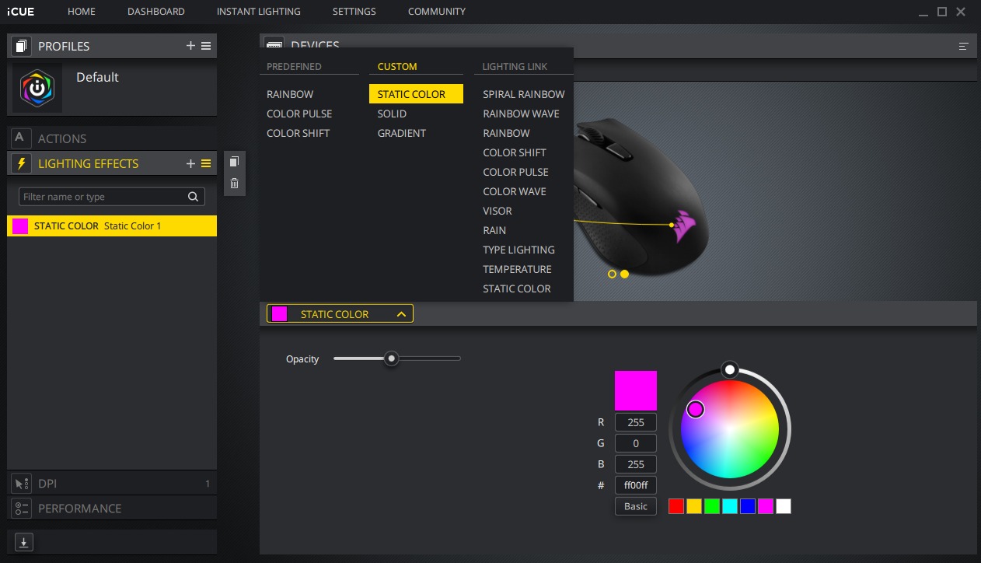
Task: Click the B value field
Action: pos(636,464)
